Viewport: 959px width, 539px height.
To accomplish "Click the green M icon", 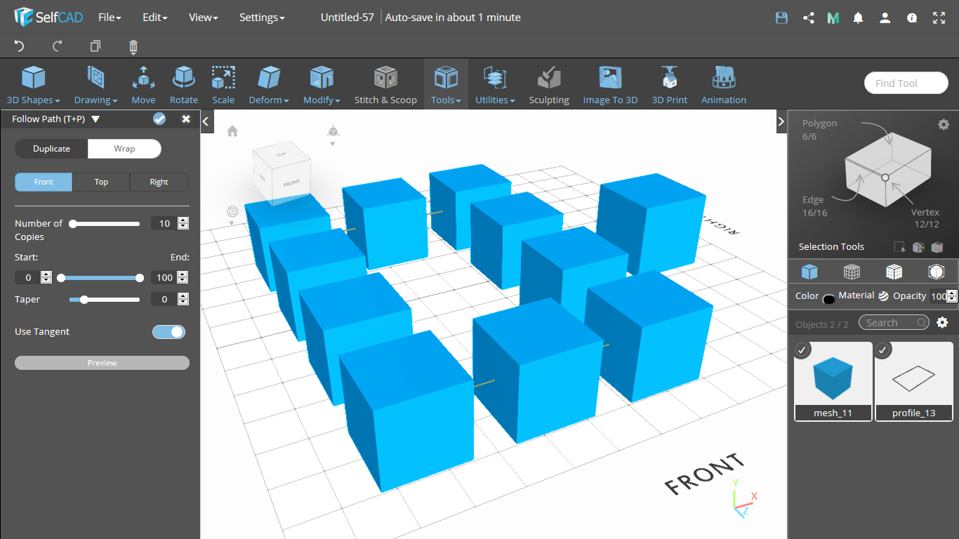I will pos(833,18).
